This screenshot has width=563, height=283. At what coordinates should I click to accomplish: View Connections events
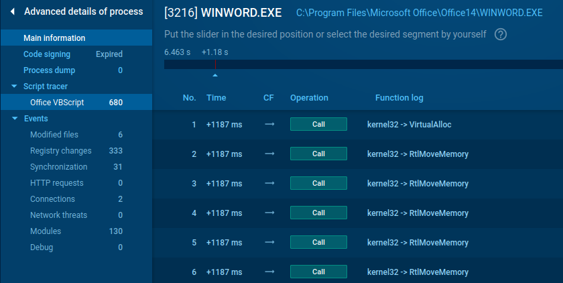point(52,199)
